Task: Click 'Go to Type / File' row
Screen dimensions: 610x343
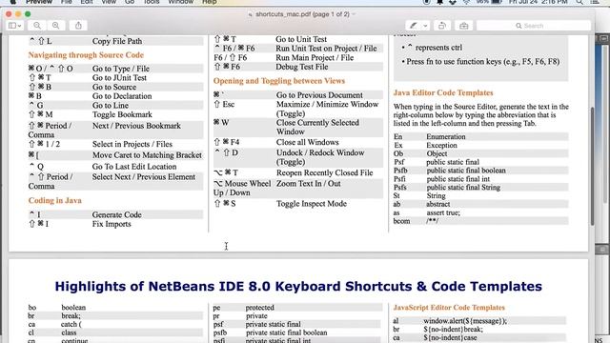Action: [x=115, y=69]
